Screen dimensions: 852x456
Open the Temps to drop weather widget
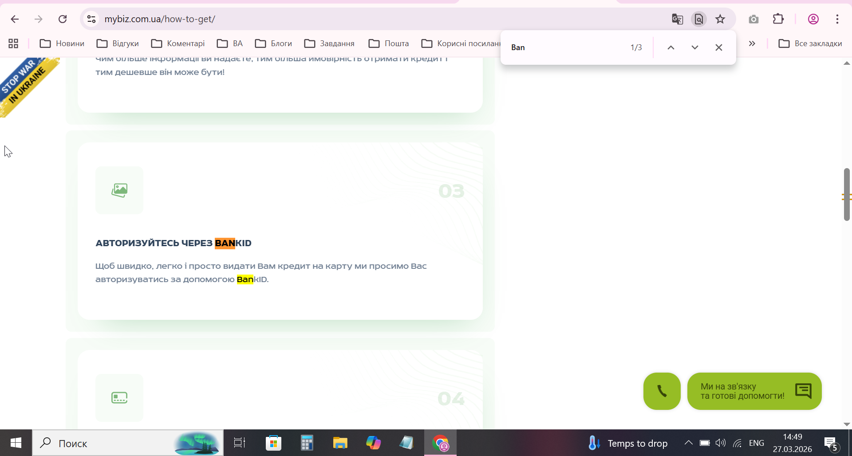[x=628, y=443]
